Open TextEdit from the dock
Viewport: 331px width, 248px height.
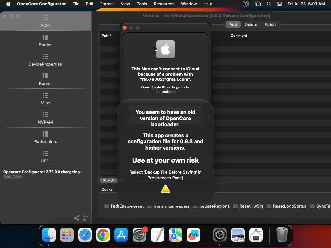pos(157,235)
